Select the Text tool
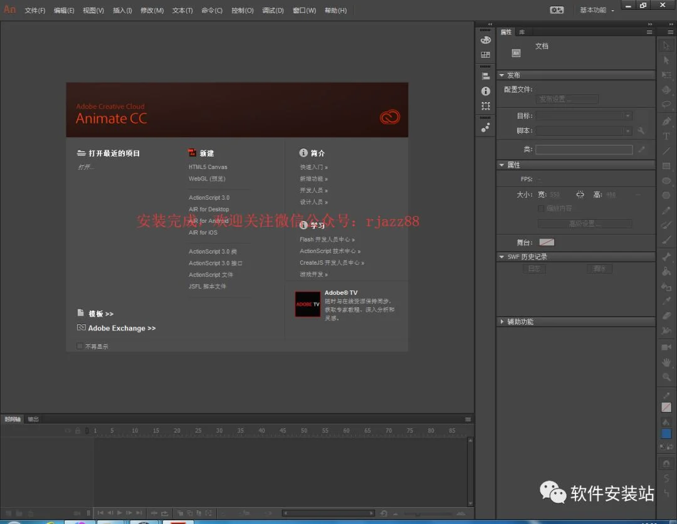Viewport: 677px width, 524px height. [x=666, y=136]
